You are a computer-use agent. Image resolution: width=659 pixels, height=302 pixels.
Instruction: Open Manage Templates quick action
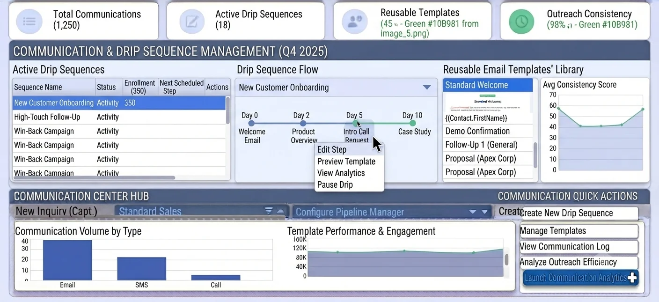pos(579,231)
